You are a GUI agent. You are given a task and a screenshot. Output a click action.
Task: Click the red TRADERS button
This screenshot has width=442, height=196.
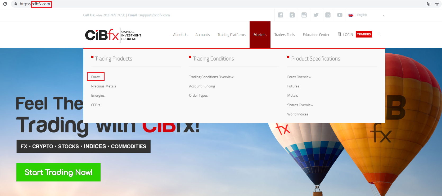pyautogui.click(x=364, y=34)
